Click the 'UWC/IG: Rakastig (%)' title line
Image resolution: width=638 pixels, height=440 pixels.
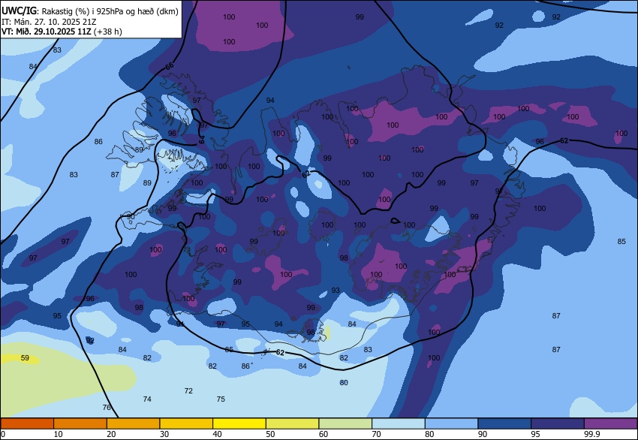tap(90, 11)
